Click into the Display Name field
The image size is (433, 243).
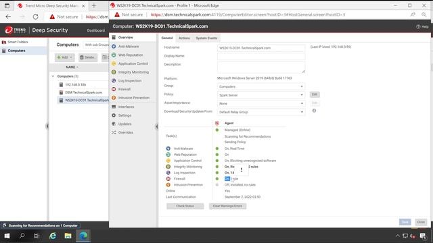click(x=261, y=57)
